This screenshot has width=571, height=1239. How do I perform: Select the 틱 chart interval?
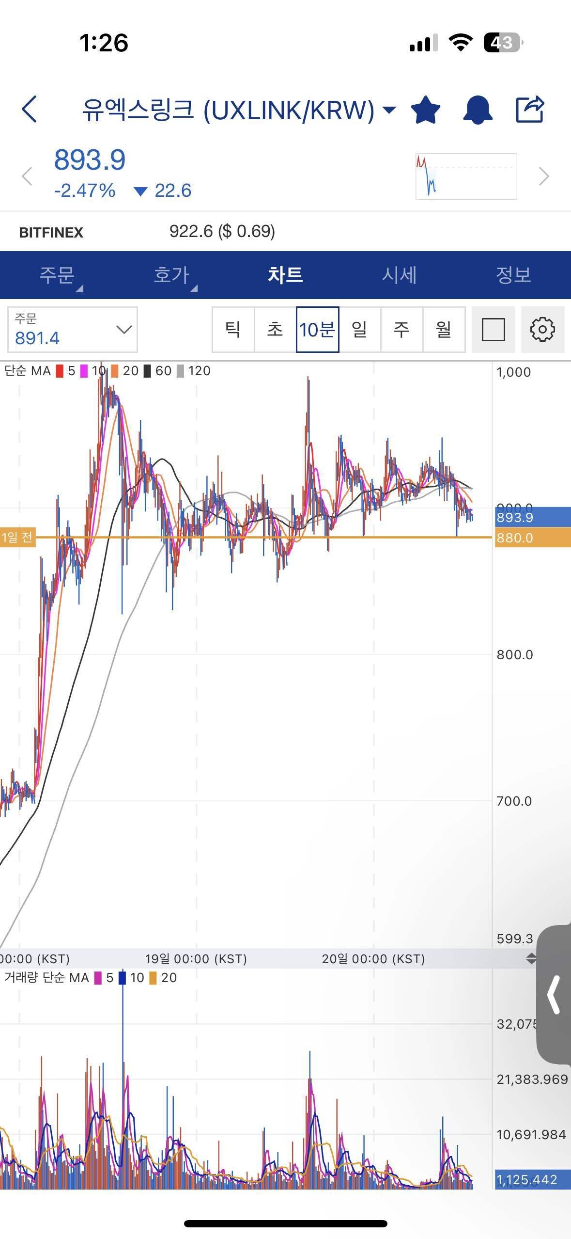pos(233,330)
